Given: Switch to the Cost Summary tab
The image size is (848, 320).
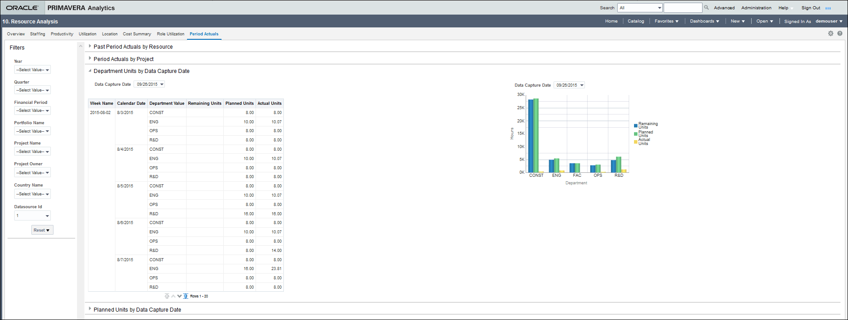Looking at the screenshot, I should [x=137, y=34].
